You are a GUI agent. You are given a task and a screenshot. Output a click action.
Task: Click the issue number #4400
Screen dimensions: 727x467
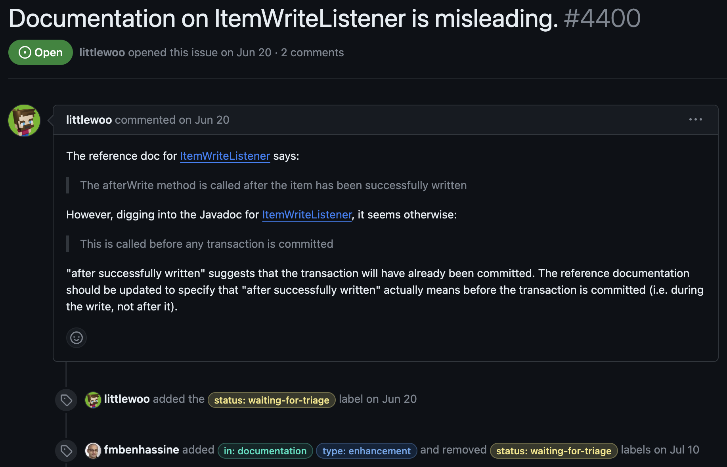click(x=602, y=18)
